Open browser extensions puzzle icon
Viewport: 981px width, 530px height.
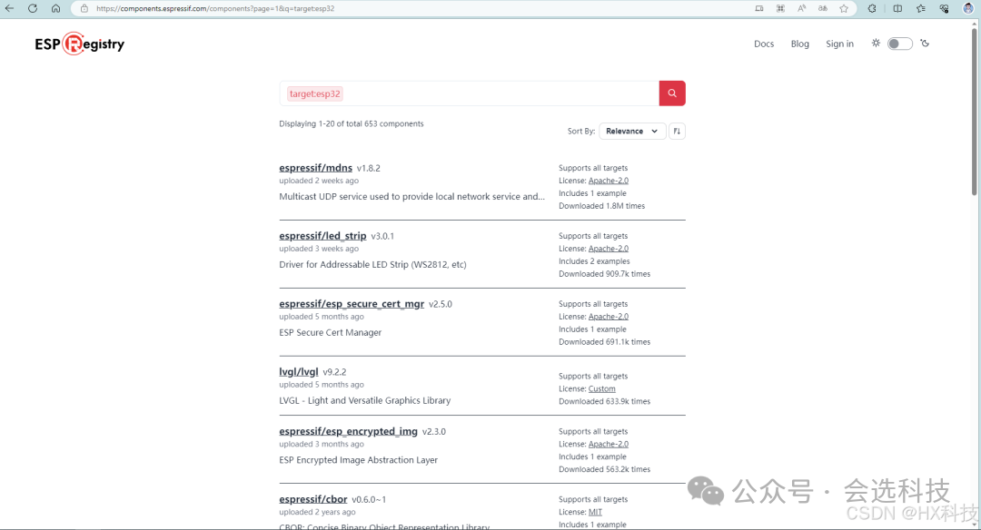point(872,9)
